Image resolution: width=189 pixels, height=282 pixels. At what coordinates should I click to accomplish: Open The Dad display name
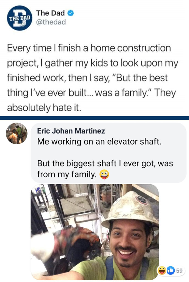[x=50, y=13]
